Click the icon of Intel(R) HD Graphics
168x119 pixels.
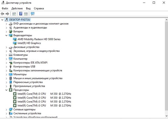15,43
